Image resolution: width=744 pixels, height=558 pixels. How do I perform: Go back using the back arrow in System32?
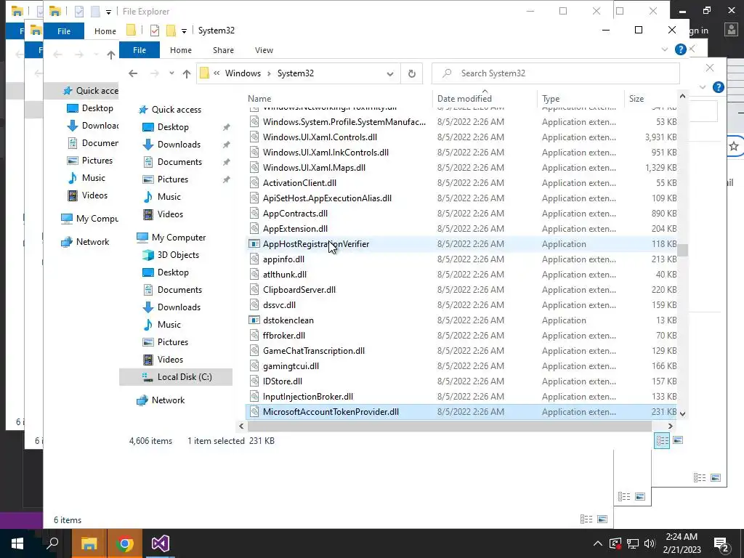click(x=133, y=73)
